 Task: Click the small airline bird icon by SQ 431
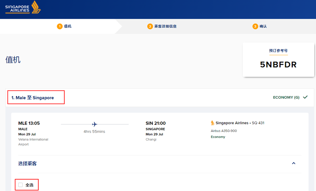(213, 123)
